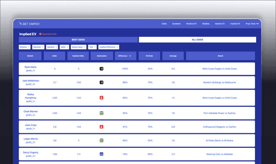Click the Implied Odds column header
Image resolution: width=276 pixels, height=164 pixels.
tap(78, 56)
